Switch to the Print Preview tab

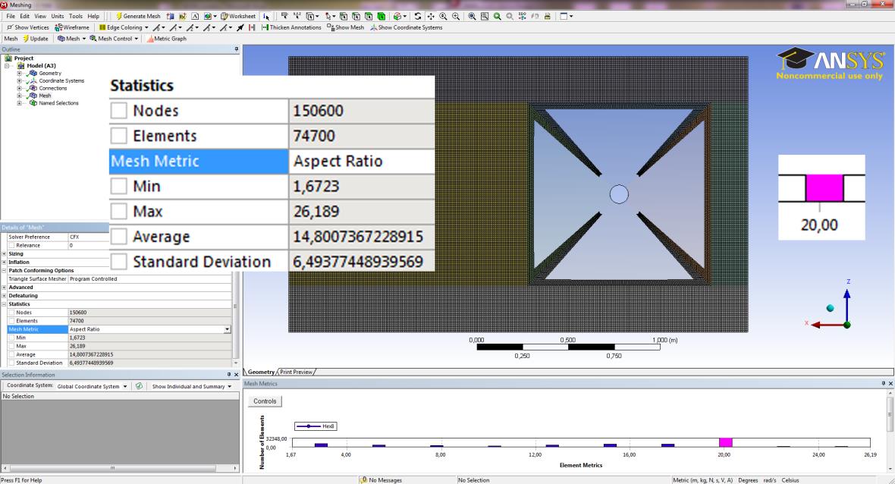point(297,372)
